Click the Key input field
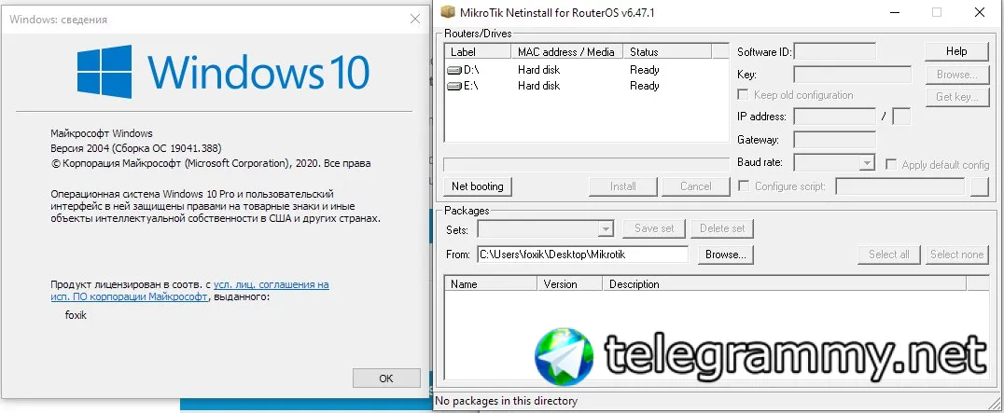 point(852,75)
